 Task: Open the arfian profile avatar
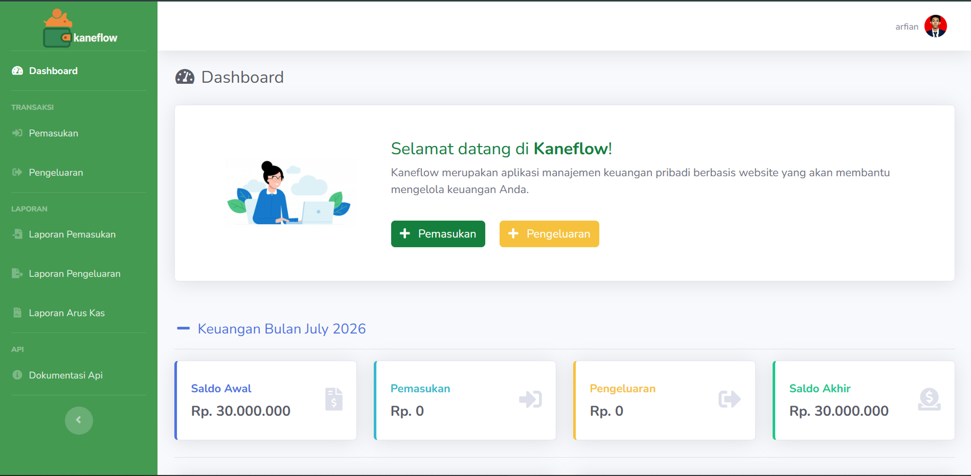coord(936,26)
